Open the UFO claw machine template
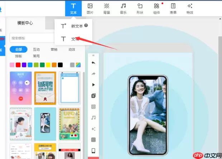The image size is (222, 159). 69,124
